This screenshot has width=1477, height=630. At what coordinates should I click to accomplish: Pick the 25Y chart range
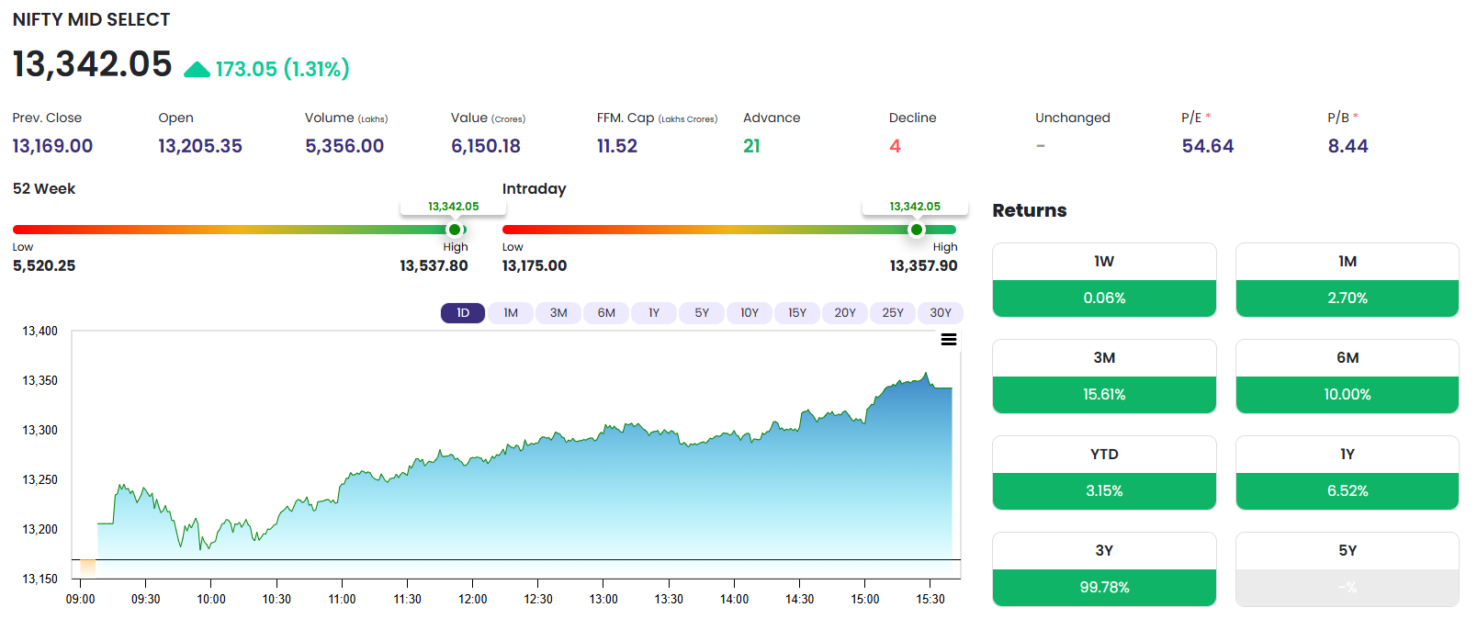[x=893, y=313]
